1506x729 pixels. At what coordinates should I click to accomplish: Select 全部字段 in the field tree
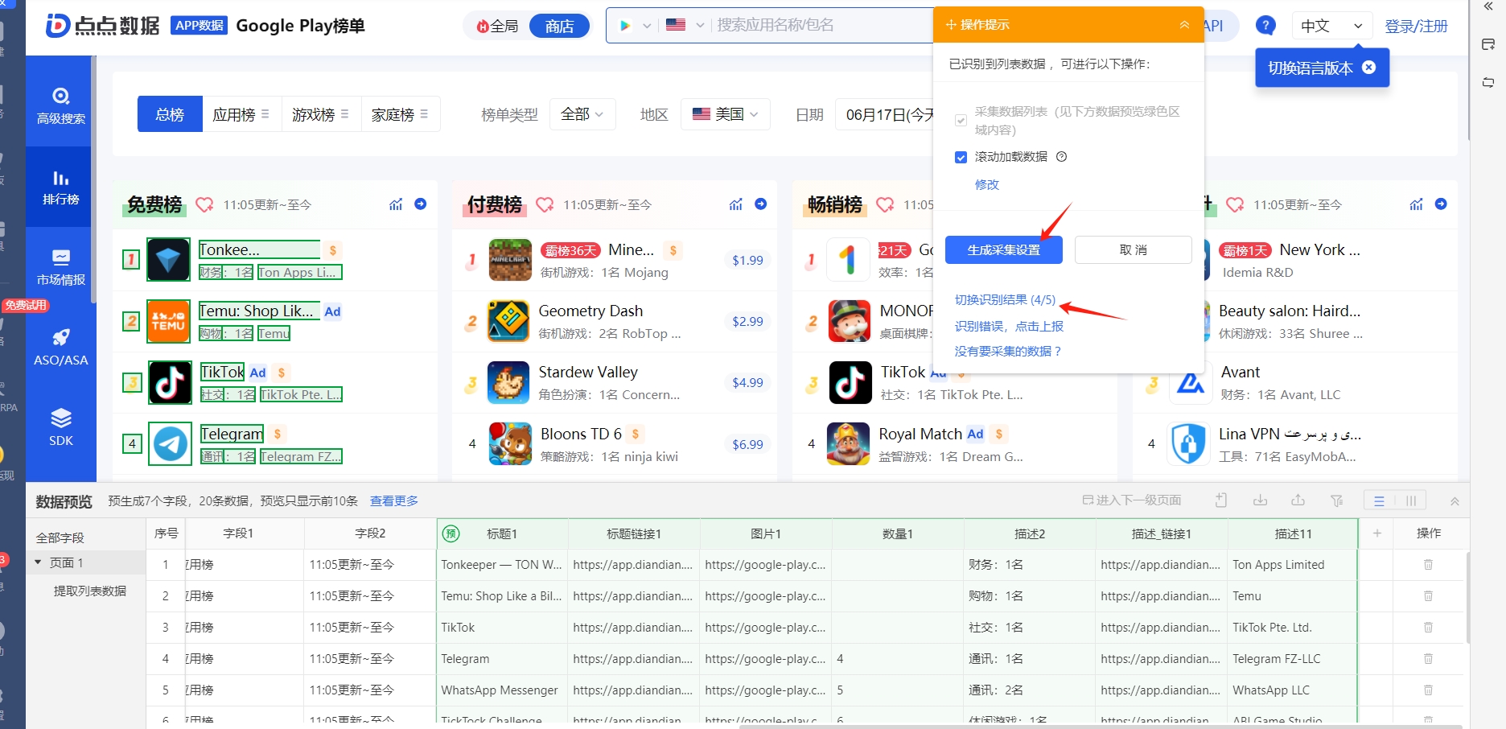60,537
